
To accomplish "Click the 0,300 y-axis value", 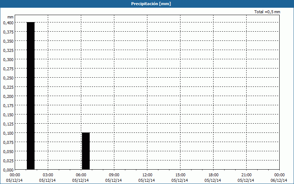I will click(8, 60).
